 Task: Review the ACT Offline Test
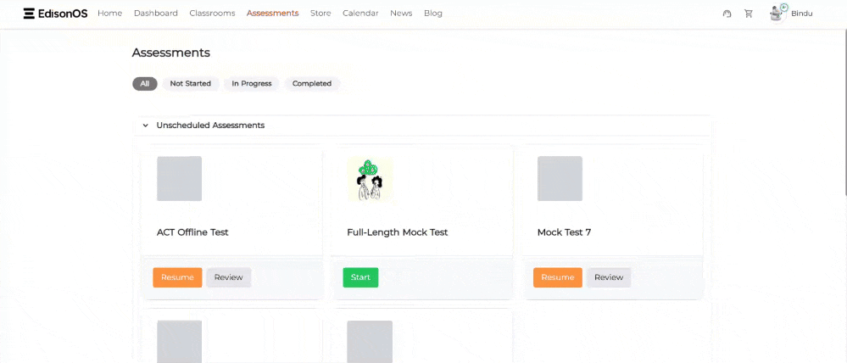coord(229,277)
